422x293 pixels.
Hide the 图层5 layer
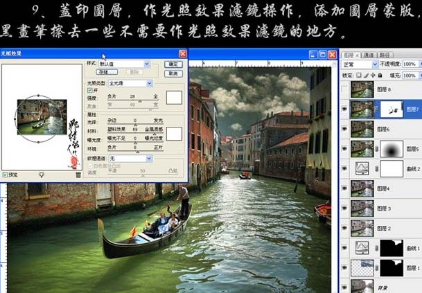point(344,149)
